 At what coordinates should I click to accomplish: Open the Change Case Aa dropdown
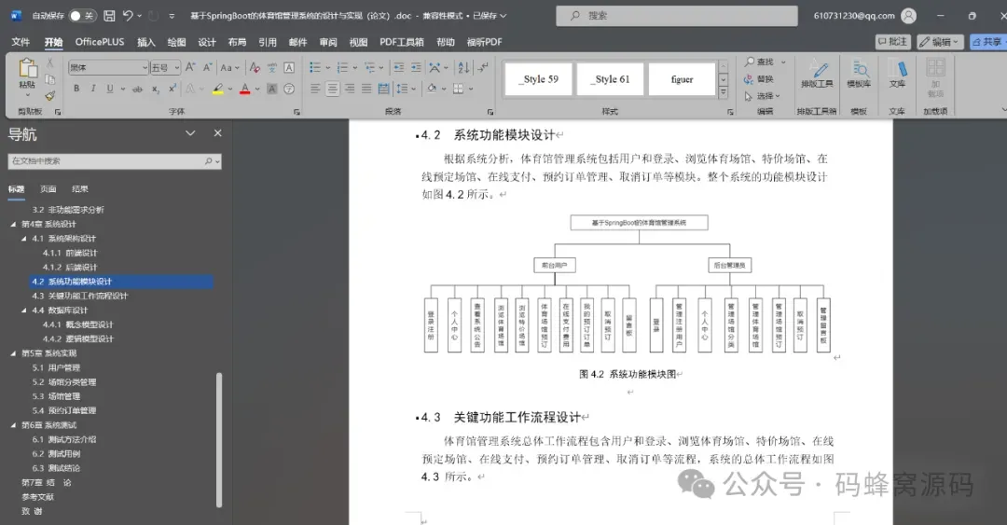(229, 67)
